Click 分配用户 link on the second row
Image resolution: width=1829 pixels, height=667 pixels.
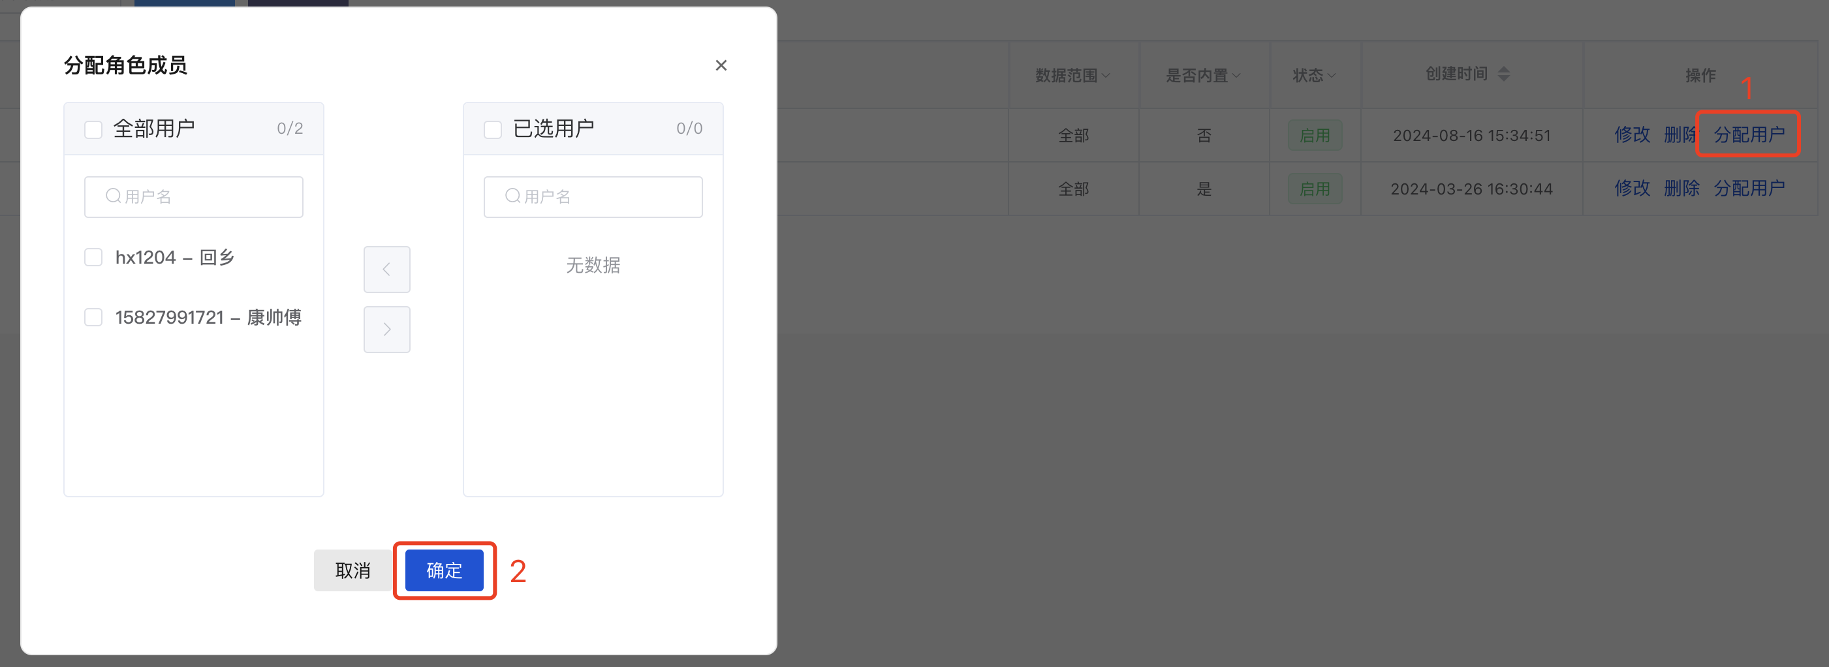pyautogui.click(x=1749, y=188)
